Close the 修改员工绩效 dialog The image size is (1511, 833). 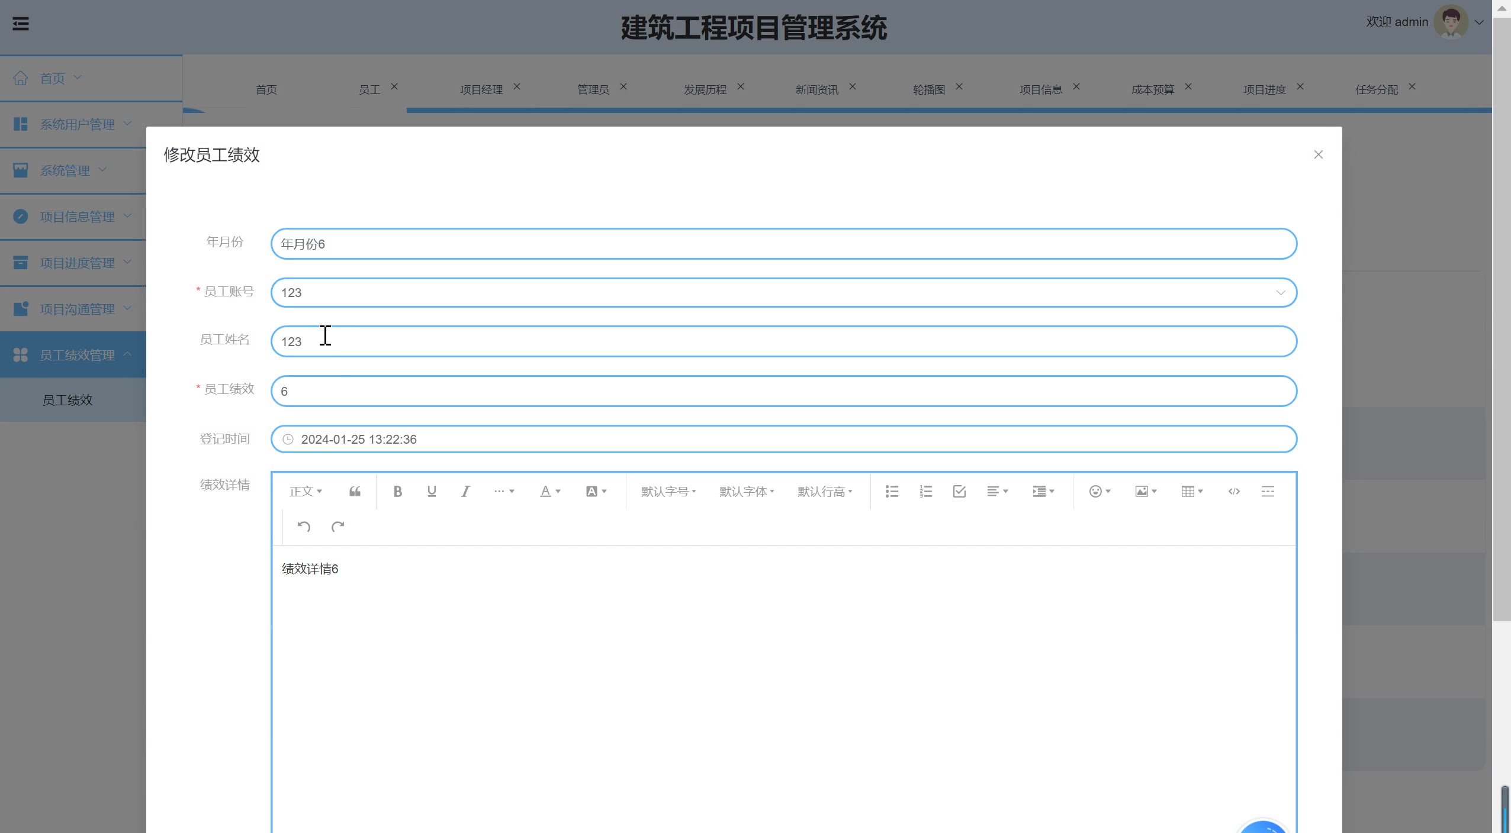1318,154
